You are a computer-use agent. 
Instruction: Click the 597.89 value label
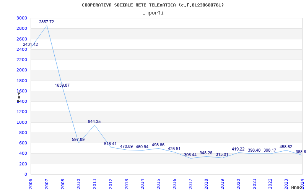pos(78,139)
